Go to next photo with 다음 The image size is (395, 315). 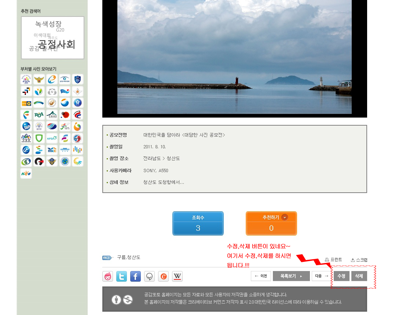(x=321, y=276)
